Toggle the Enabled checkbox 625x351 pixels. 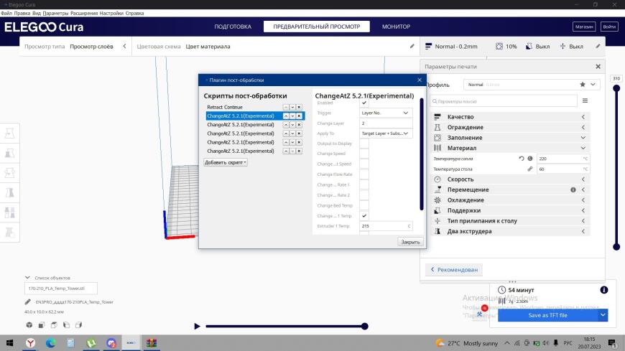click(x=364, y=103)
